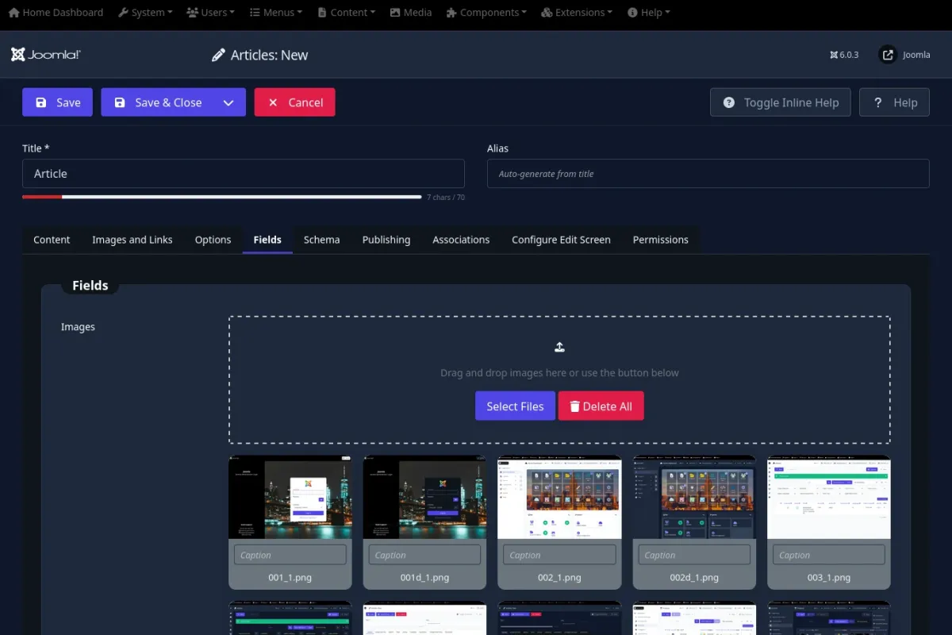This screenshot has width=952, height=635.
Task: Open the Media manager from the top bar
Action: (x=409, y=13)
